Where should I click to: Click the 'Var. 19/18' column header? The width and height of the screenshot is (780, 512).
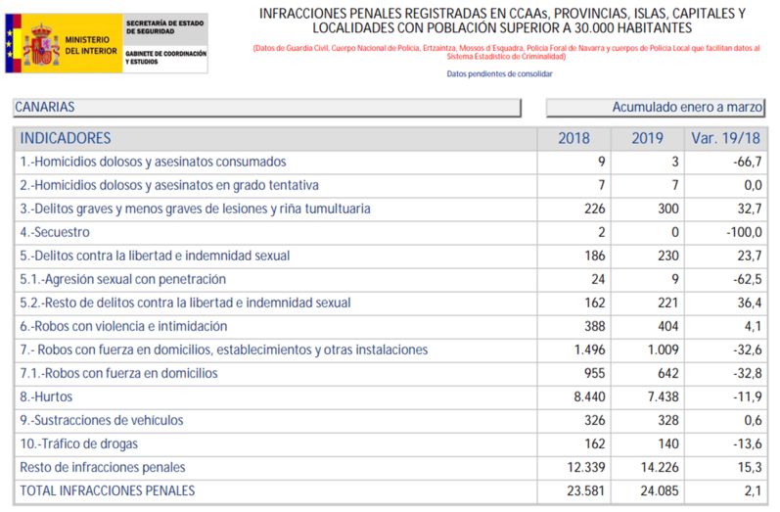(x=726, y=138)
